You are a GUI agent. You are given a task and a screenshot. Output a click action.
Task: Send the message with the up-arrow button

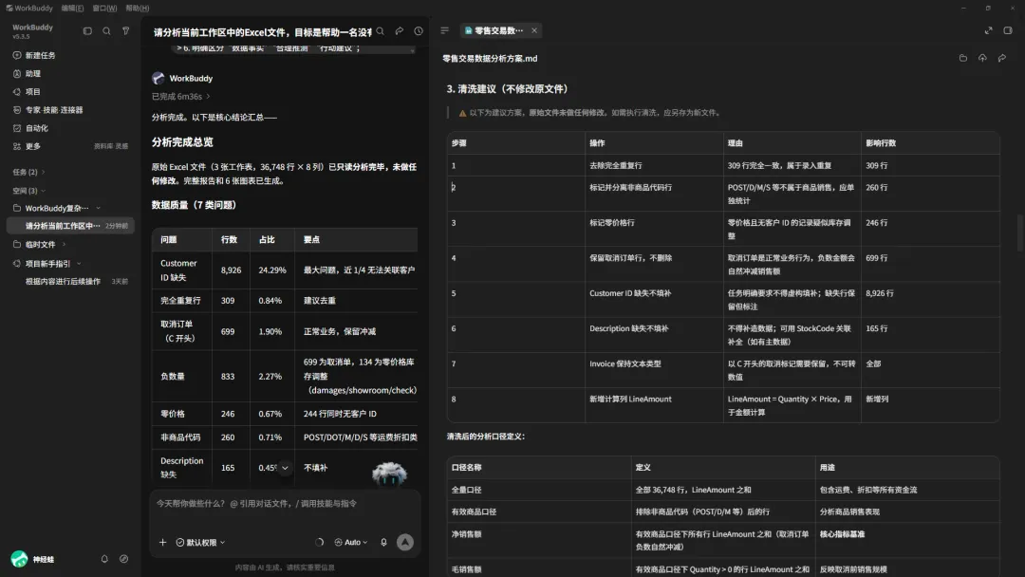(x=405, y=542)
